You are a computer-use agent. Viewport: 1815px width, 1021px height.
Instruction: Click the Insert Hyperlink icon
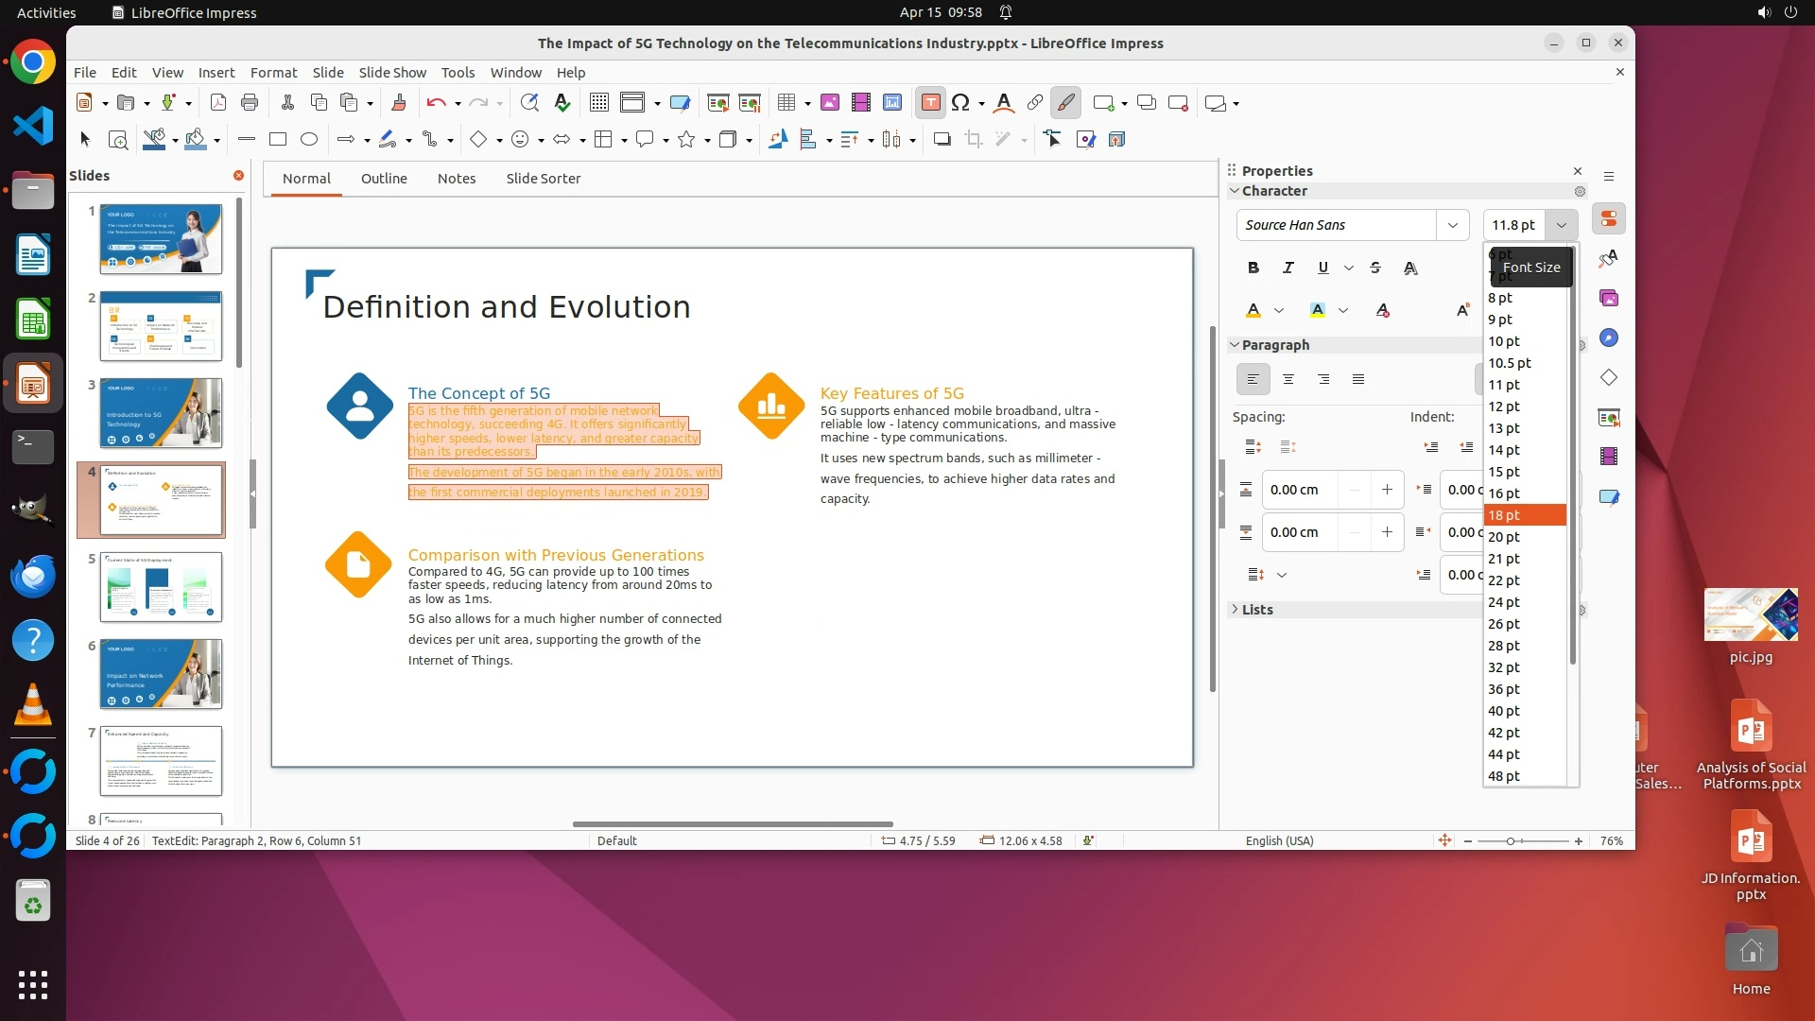click(1035, 103)
